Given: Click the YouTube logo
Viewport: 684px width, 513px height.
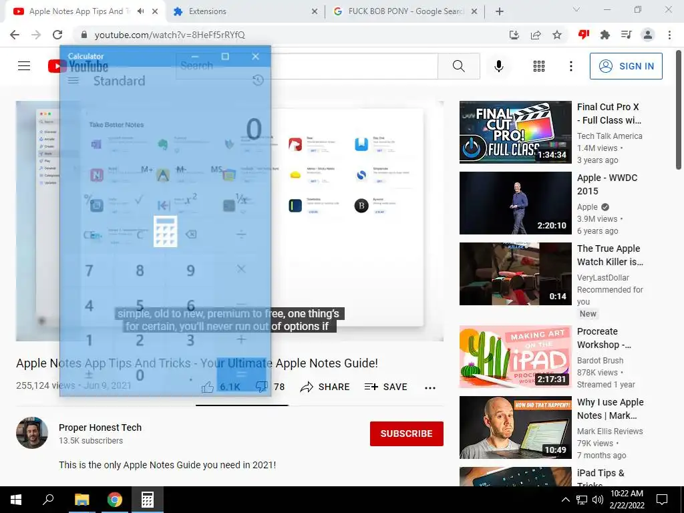Looking at the screenshot, I should point(77,66).
